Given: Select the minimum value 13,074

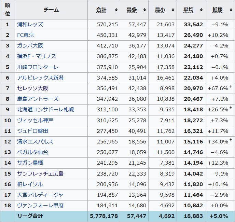Looking at the screenshot, I should click(x=166, y=46).
